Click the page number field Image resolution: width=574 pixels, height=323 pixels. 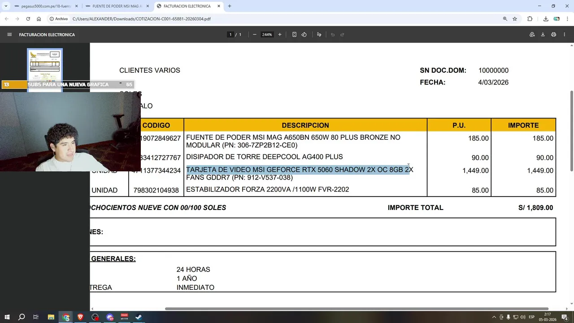pos(230,35)
